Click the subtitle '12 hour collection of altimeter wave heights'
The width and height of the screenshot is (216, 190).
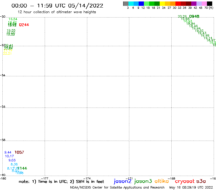click(x=57, y=12)
